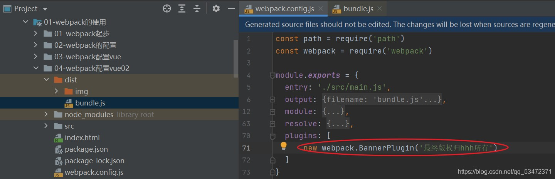Collapse the 01-webpack的使用 folder

[25, 22]
